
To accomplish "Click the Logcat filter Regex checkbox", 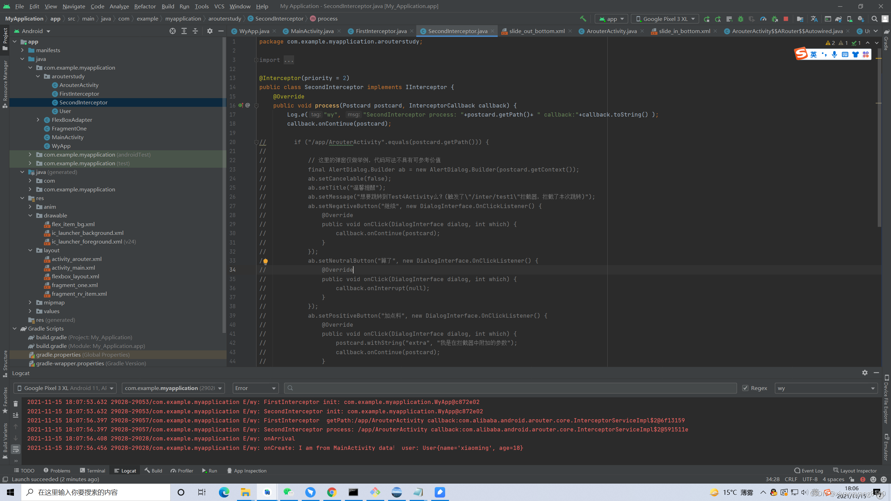I will pyautogui.click(x=747, y=387).
